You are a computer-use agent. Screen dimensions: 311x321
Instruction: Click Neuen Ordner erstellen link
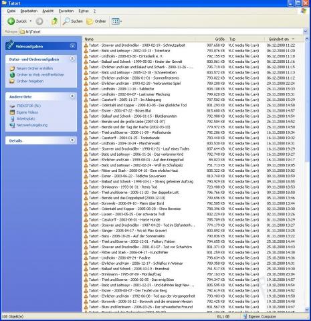(x=35, y=68)
